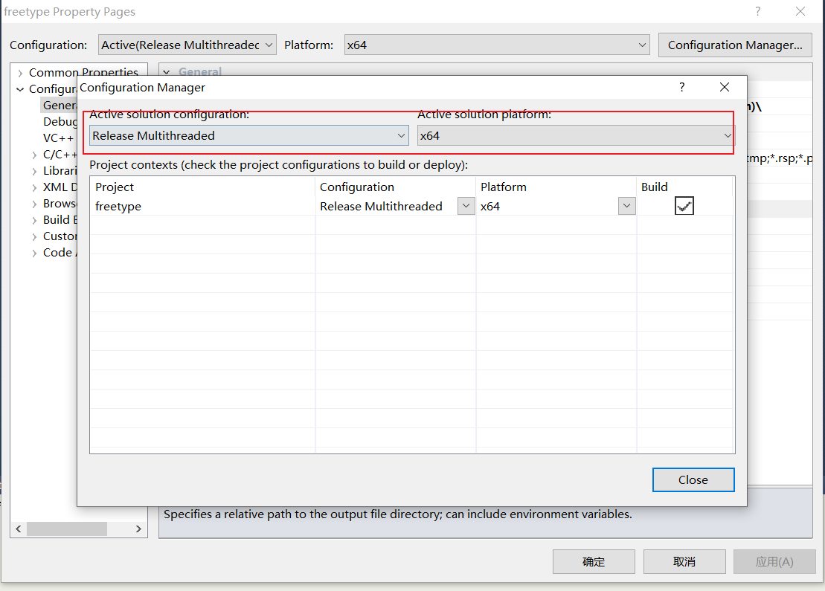825x591 pixels.
Task: Select the VC++ tree item
Action: [58, 138]
